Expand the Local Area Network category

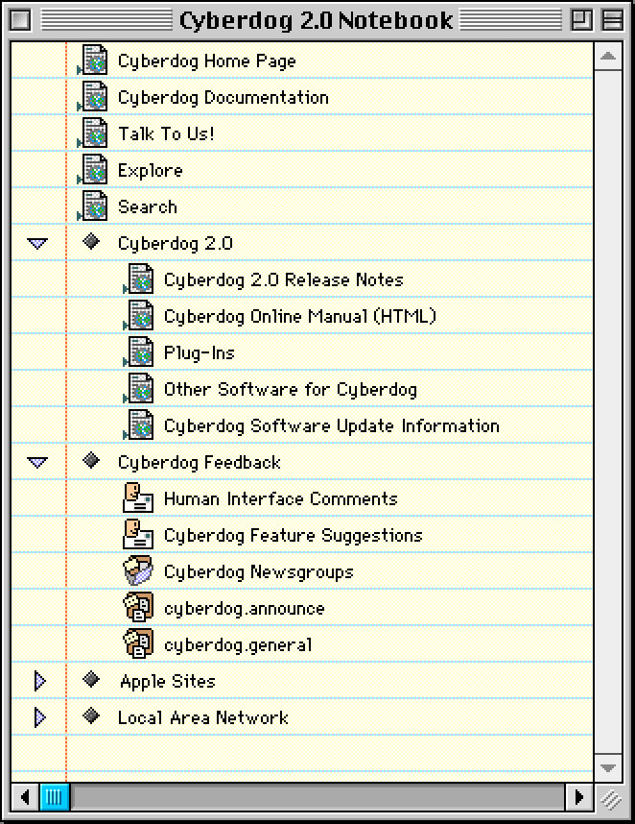(39, 717)
